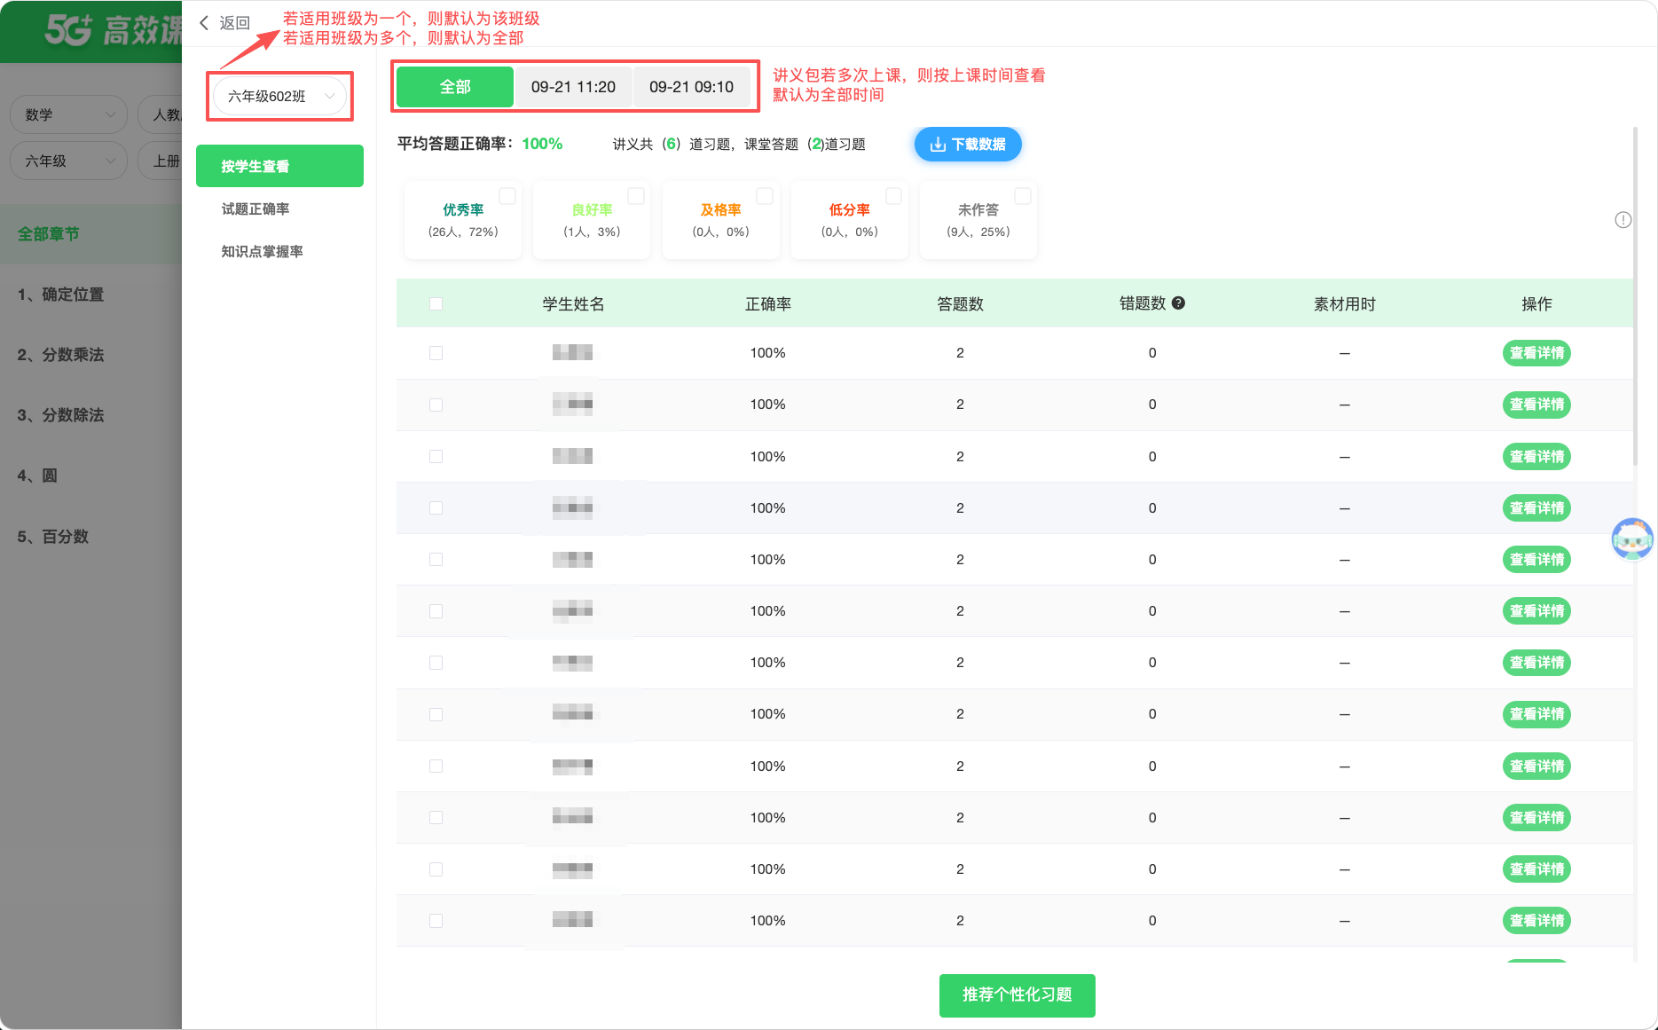The width and height of the screenshot is (1658, 1030).
Task: Select chapter 1、确定位置
Action: 90,295
